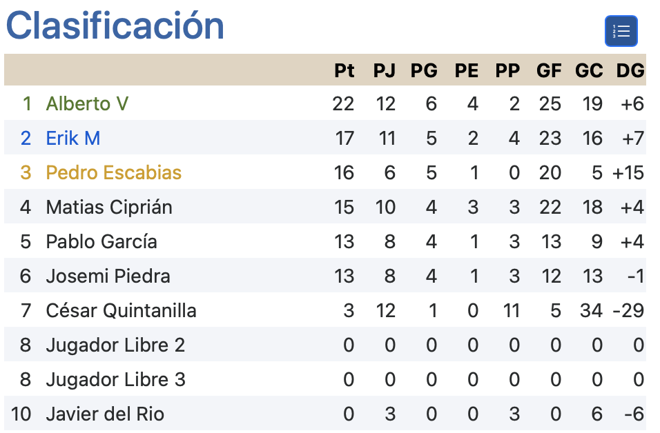This screenshot has height=433, width=660.
Task: Select Matias Ciprián row name
Action: [x=109, y=208]
